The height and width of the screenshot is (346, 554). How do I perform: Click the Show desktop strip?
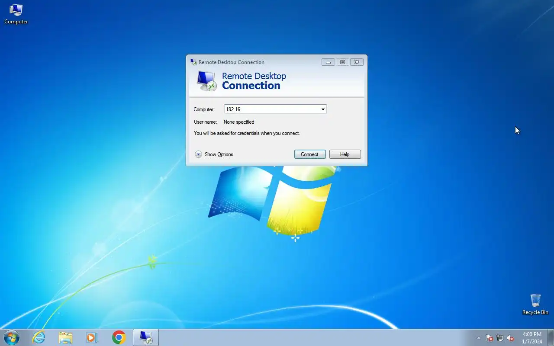tap(551, 337)
